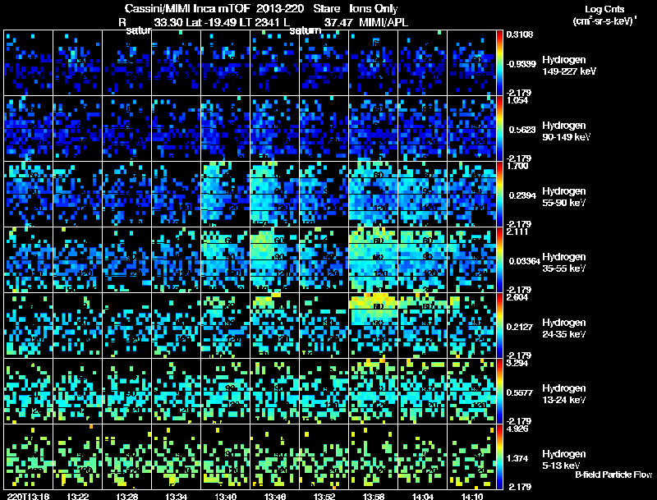Click the '13:46' time label

[275, 497]
